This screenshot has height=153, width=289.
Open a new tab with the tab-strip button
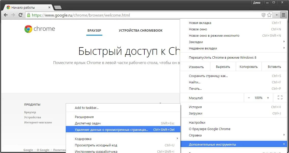(58, 7)
